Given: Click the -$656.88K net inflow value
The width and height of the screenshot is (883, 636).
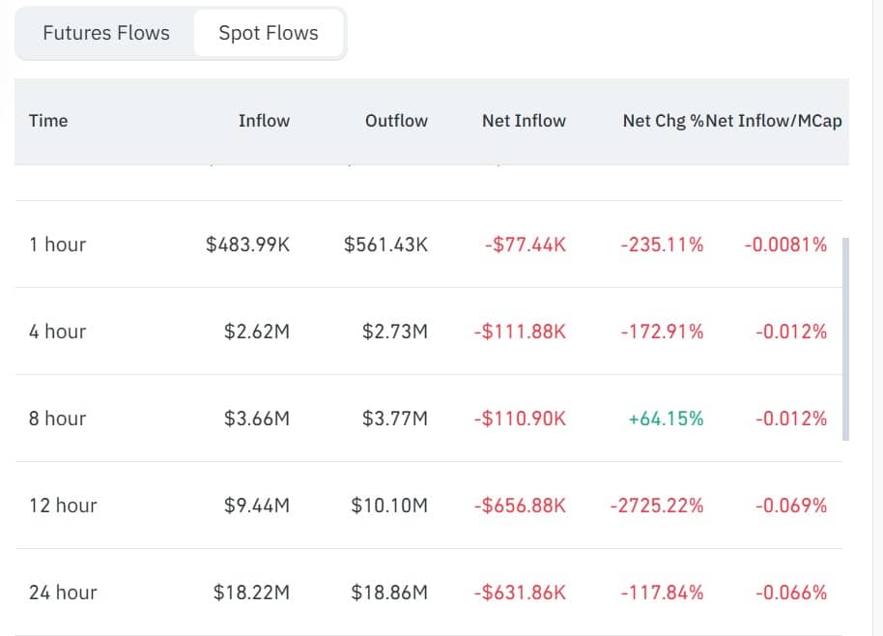Looking at the screenshot, I should [x=520, y=506].
